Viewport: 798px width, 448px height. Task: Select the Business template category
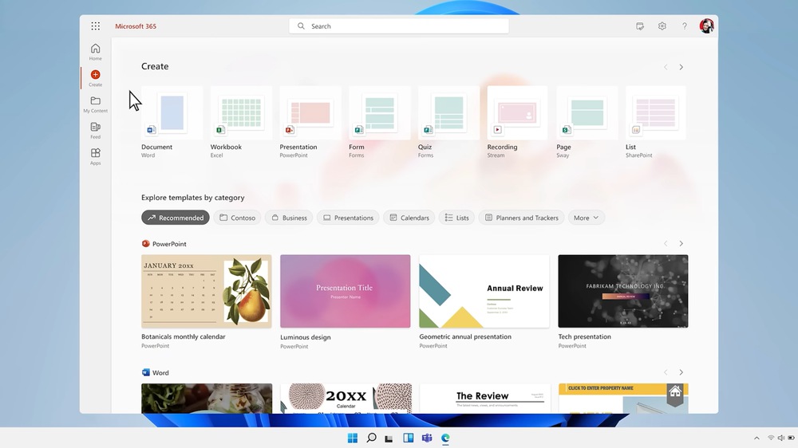289,218
